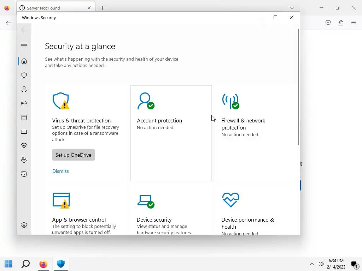Open Device performance & health heart sidebar icon
Viewport: 362px width, 271px height.
pos(24,146)
